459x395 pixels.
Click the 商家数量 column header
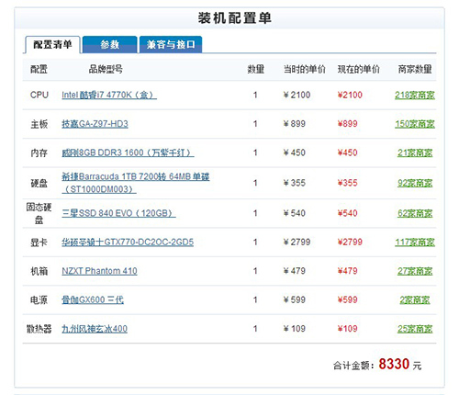(415, 69)
